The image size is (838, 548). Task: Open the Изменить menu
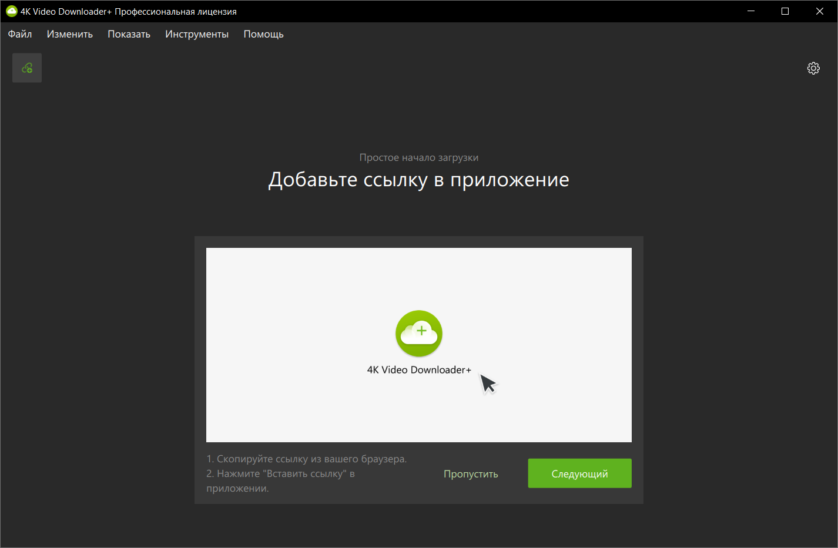70,34
